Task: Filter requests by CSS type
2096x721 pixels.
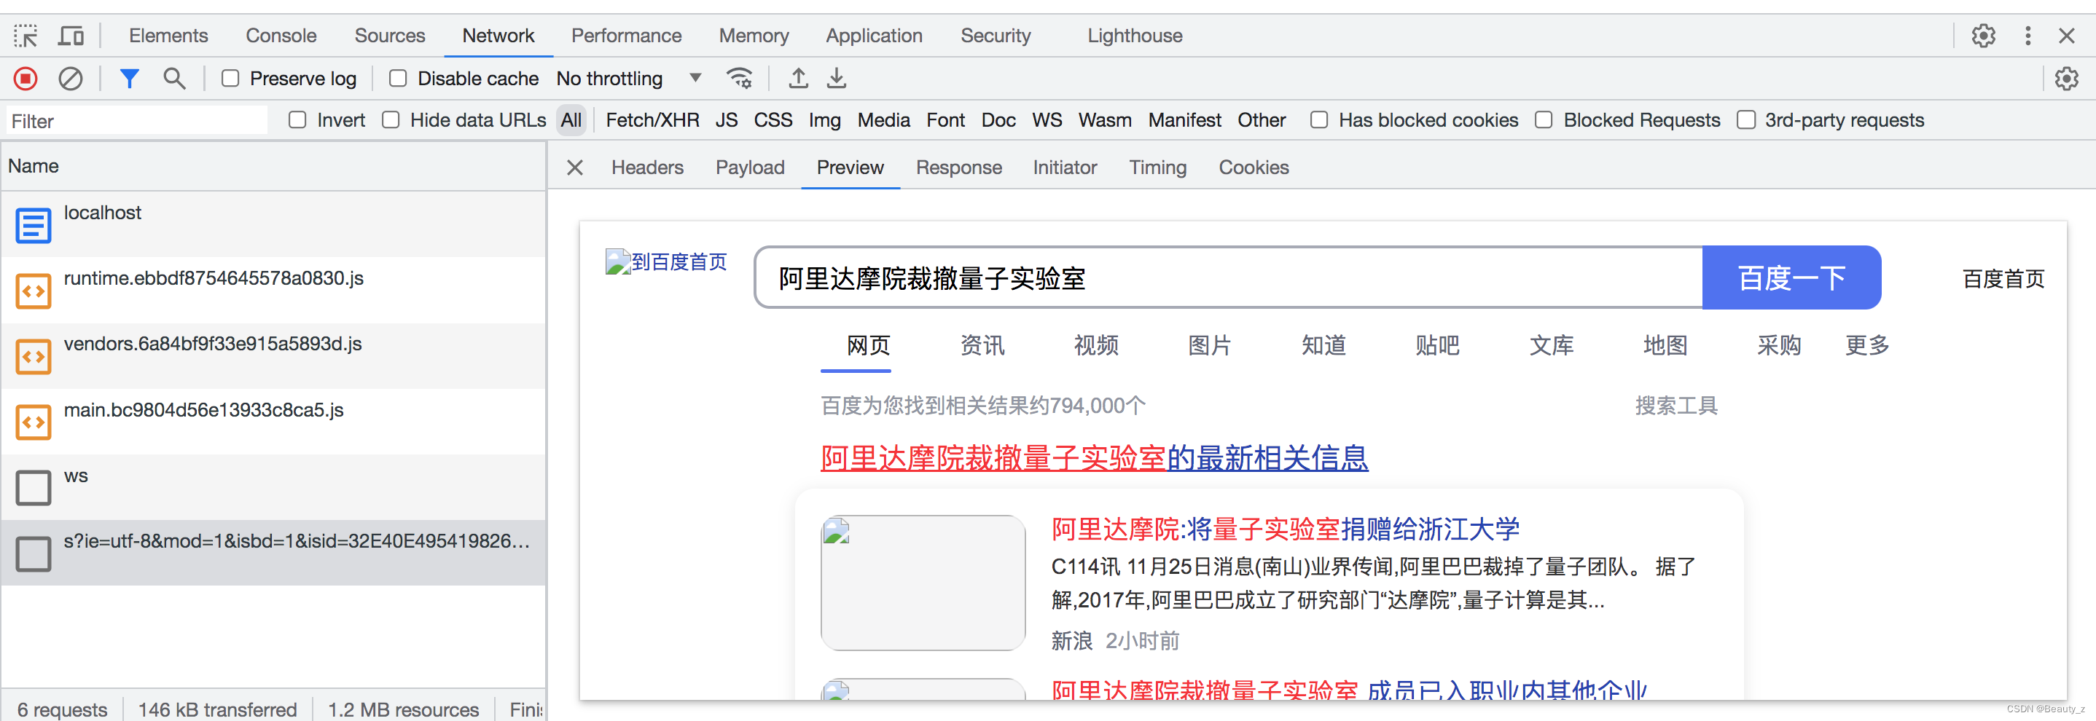Action: [773, 120]
